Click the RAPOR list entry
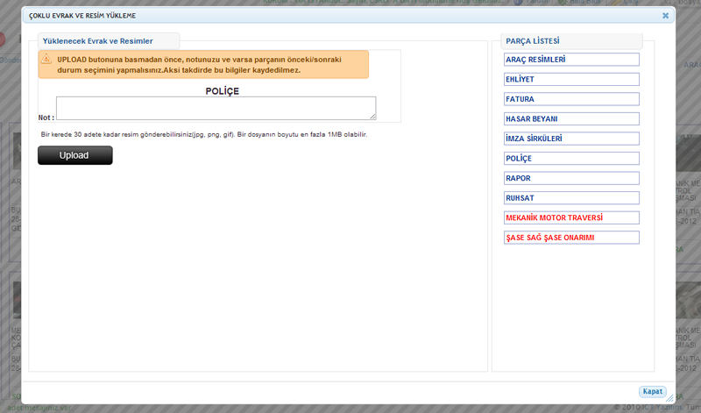This screenshot has height=413, width=701. (x=571, y=178)
